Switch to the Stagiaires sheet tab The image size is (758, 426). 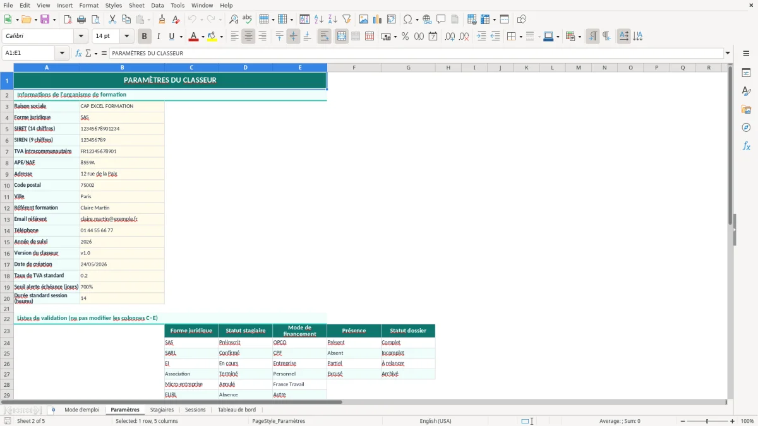pyautogui.click(x=162, y=410)
